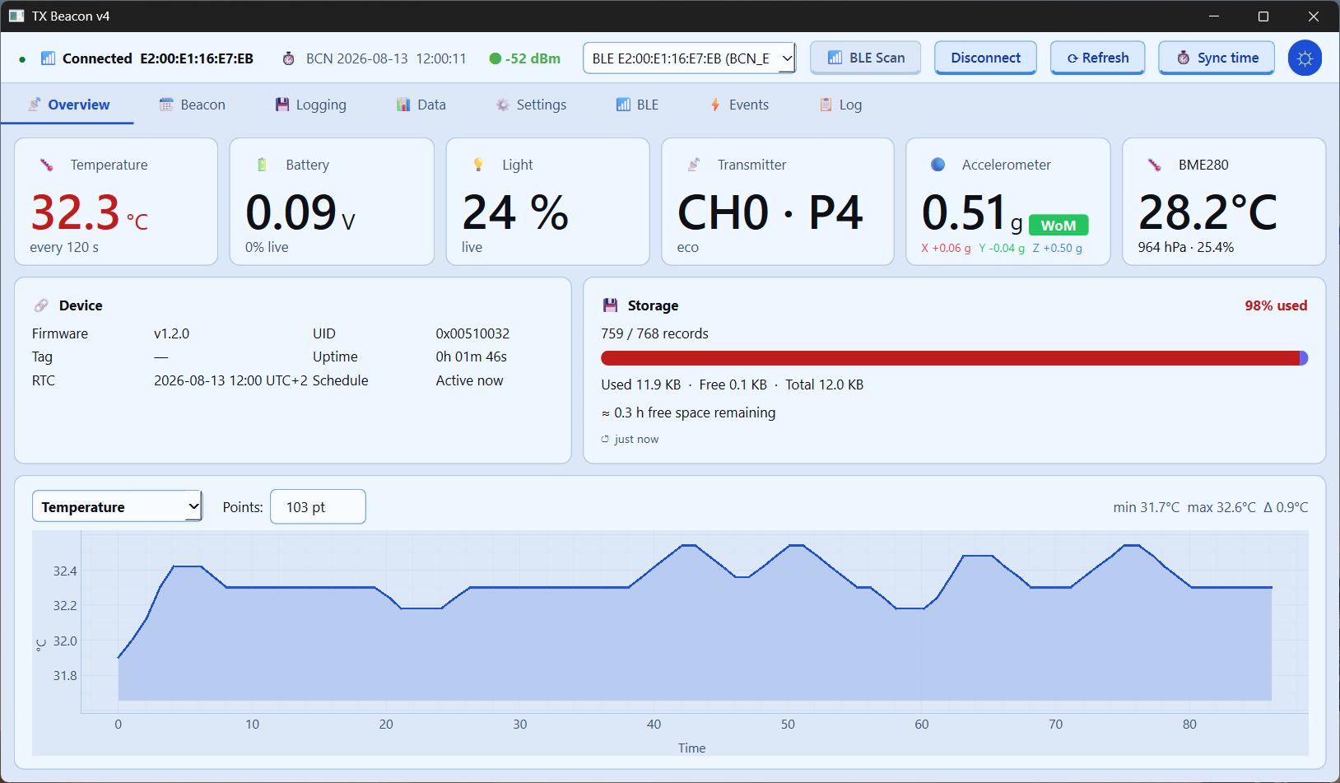This screenshot has height=783, width=1340.
Task: Click the satellite icon in Transmitter card
Action: click(694, 165)
